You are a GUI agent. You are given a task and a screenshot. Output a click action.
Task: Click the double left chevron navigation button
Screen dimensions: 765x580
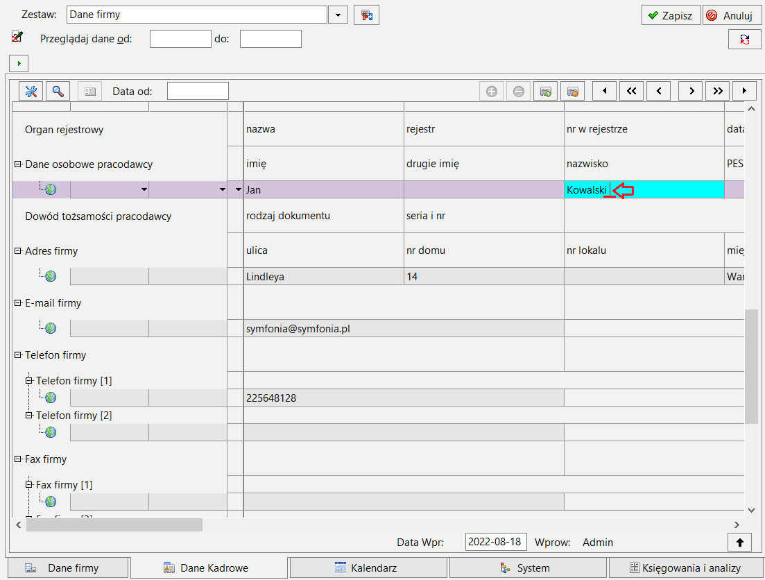point(631,91)
